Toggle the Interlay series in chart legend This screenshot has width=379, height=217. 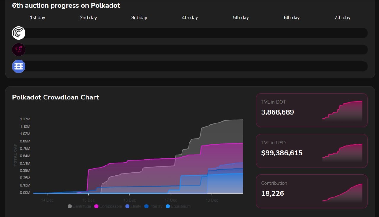pyautogui.click(x=153, y=206)
